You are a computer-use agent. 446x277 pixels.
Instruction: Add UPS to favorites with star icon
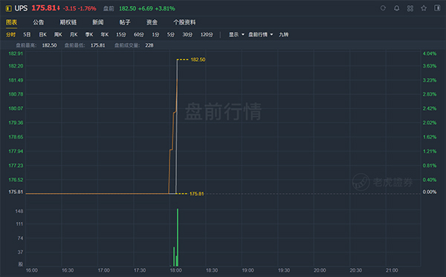tap(424, 8)
